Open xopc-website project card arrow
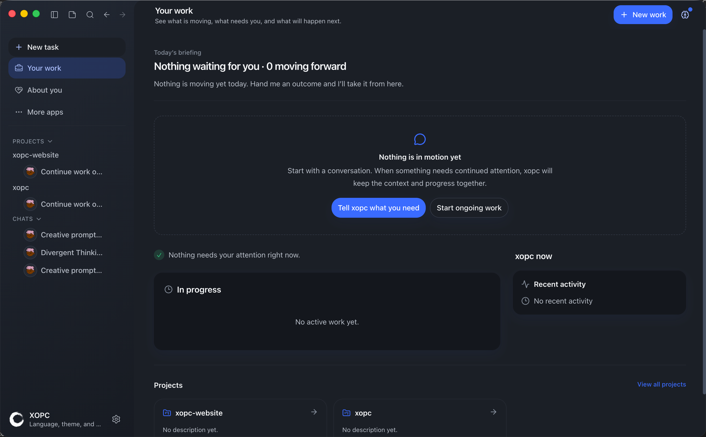This screenshot has width=706, height=437. 314,412
